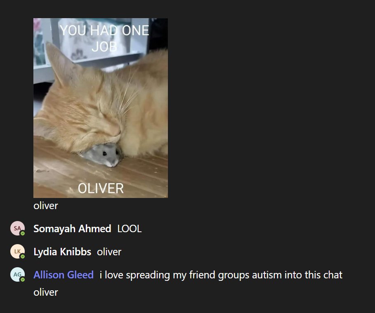
Task: Open Allison Gleed's highlighted name
Action: click(x=64, y=275)
